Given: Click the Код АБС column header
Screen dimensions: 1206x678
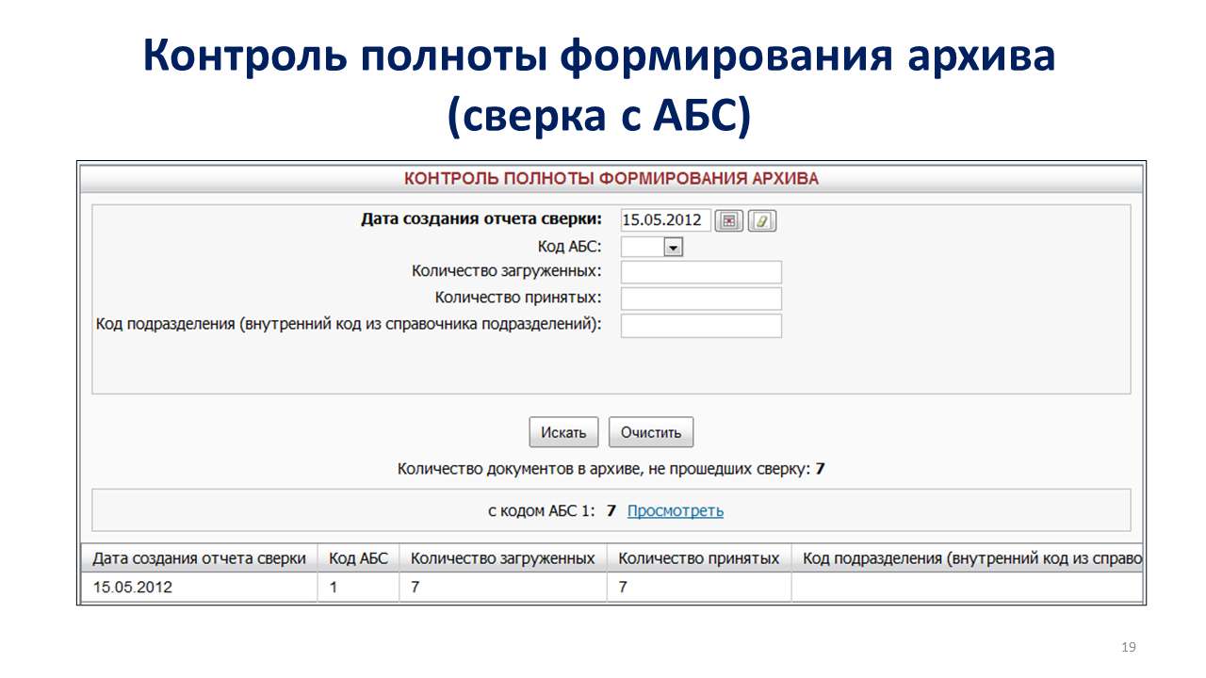Looking at the screenshot, I should pyautogui.click(x=358, y=558).
